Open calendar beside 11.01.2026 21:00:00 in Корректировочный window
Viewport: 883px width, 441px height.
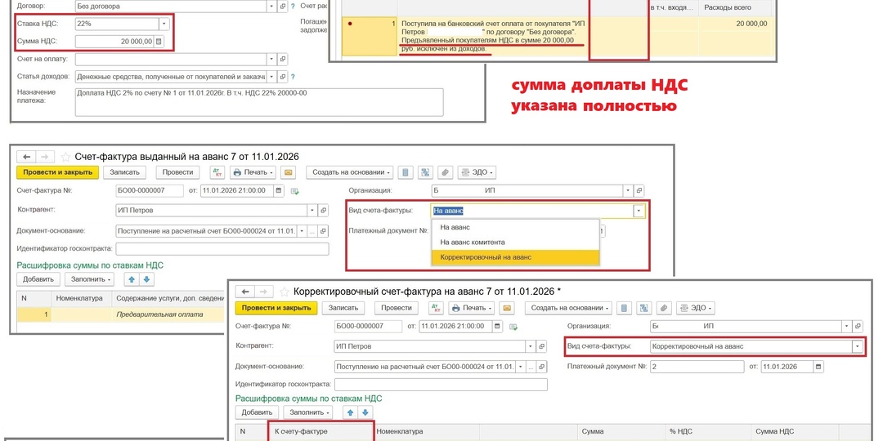[x=497, y=326]
